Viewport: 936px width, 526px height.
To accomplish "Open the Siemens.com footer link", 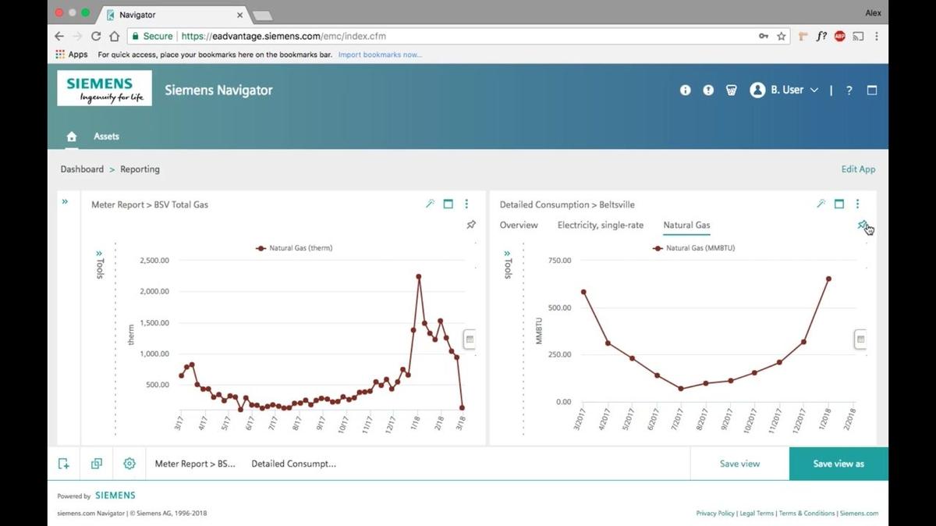I will pyautogui.click(x=859, y=514).
